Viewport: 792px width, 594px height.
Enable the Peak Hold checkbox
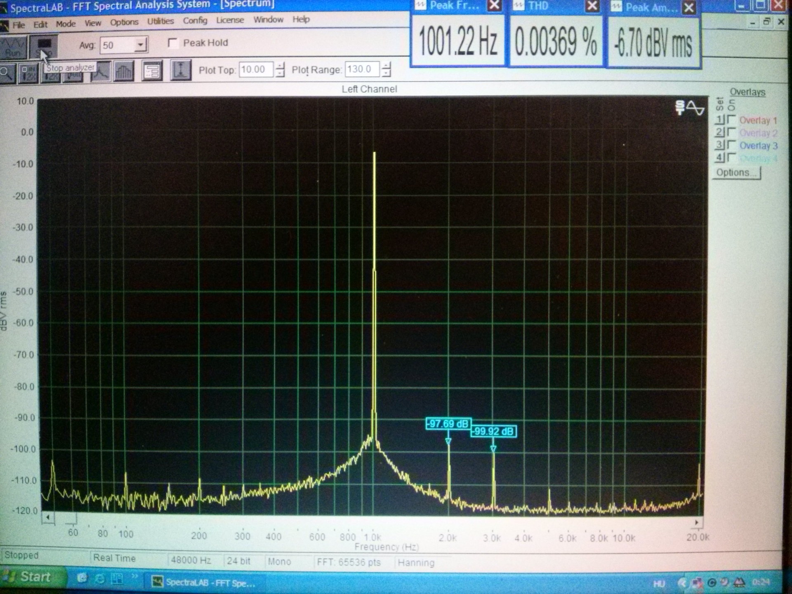(x=173, y=43)
